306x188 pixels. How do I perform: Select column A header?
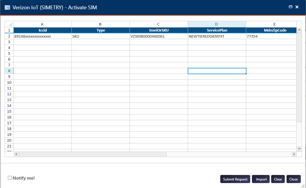pyautogui.click(x=42, y=24)
